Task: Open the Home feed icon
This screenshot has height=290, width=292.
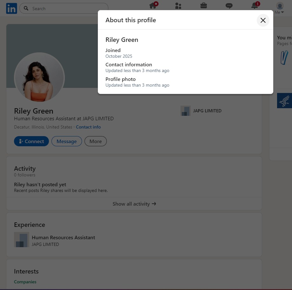Action: tap(153, 6)
